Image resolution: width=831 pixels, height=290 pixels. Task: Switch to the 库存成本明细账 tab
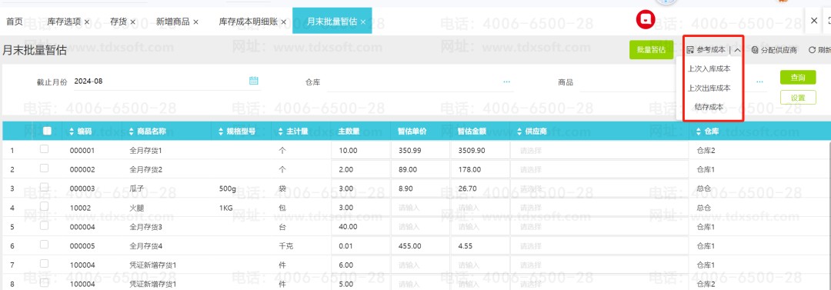(x=249, y=22)
